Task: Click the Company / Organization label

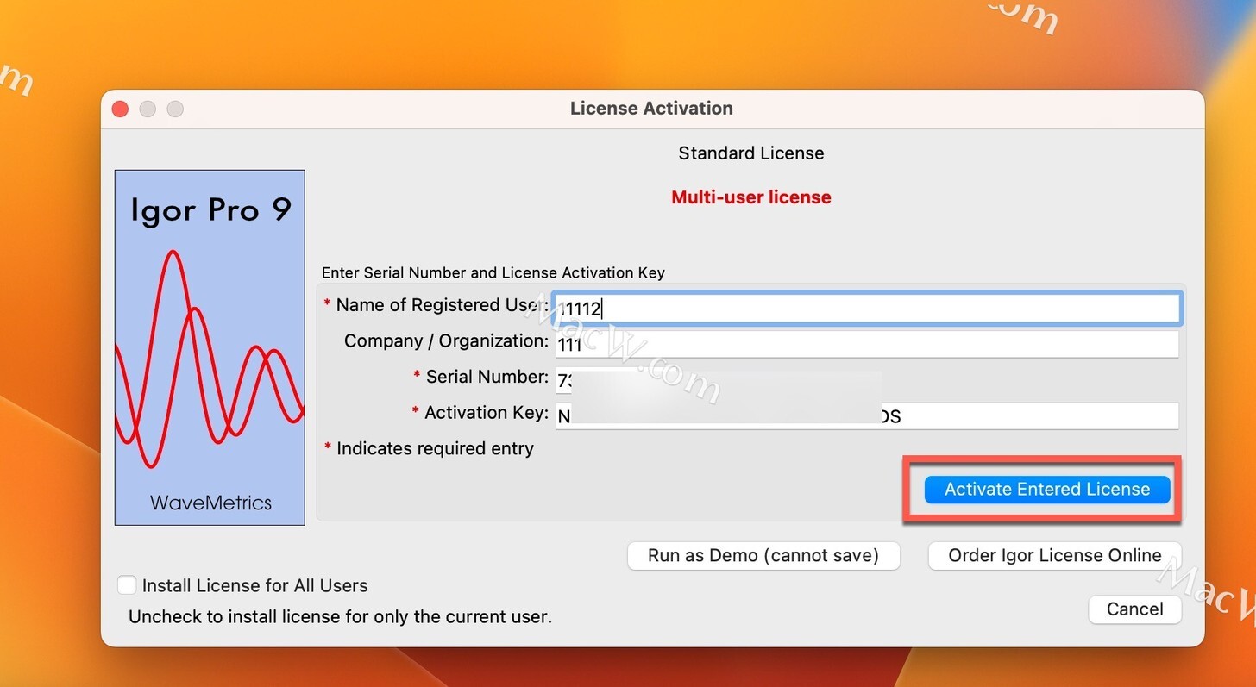Action: click(x=446, y=341)
